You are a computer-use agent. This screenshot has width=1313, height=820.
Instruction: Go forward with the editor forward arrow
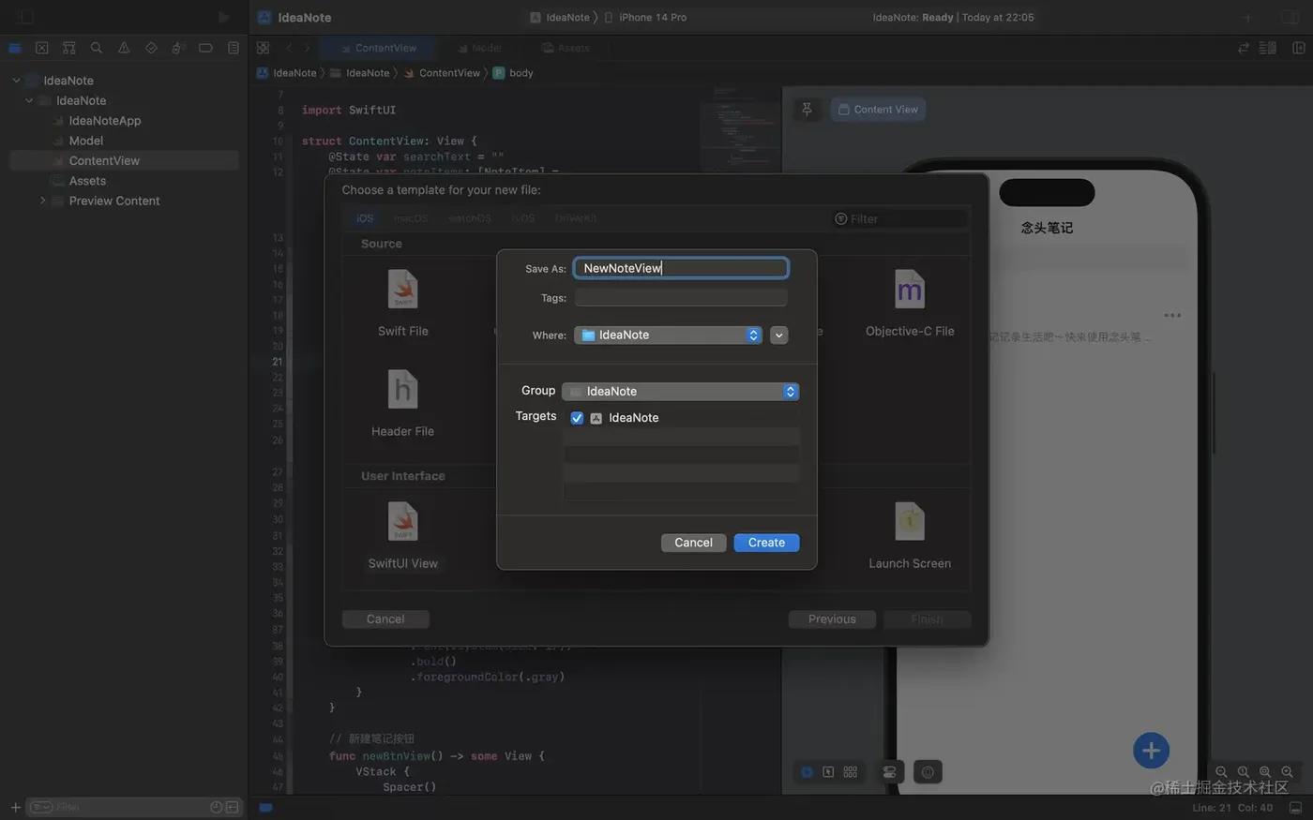coord(307,48)
